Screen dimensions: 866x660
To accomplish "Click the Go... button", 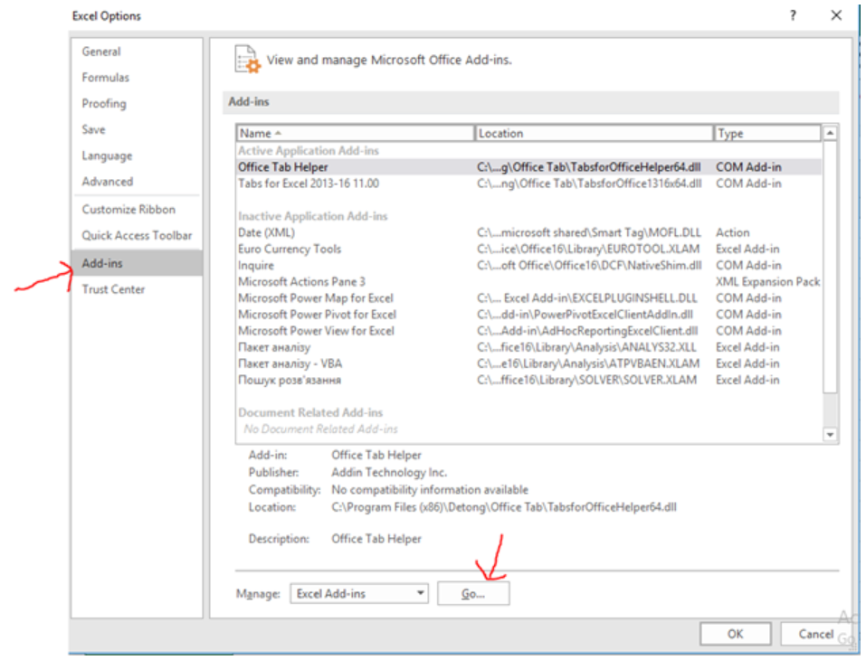I will 473,594.
